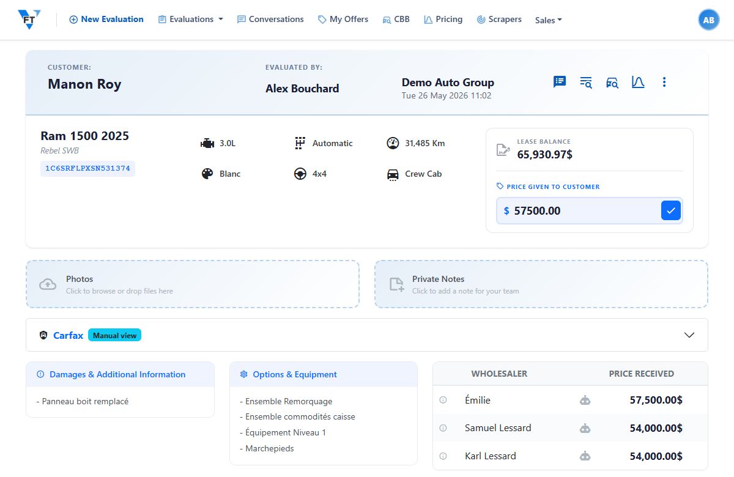Click the color palette icon beside Blanc
This screenshot has width=734, height=477.
point(207,174)
